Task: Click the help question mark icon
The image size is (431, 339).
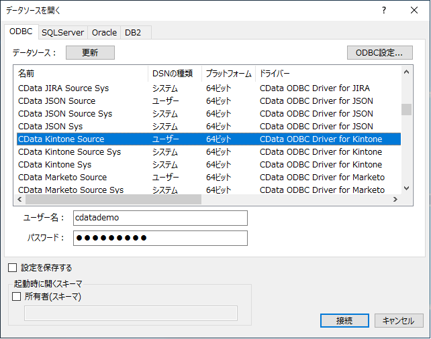Action: [x=384, y=11]
